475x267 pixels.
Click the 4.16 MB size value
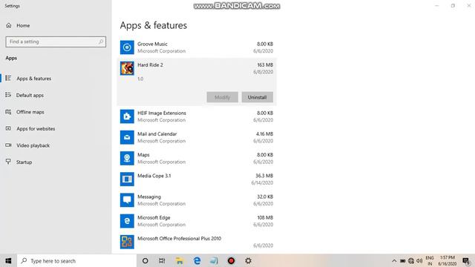[264, 133]
